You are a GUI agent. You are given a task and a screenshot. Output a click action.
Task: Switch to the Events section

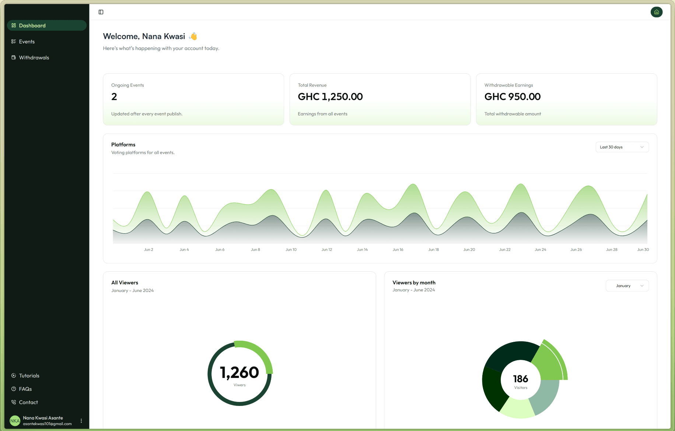(27, 41)
